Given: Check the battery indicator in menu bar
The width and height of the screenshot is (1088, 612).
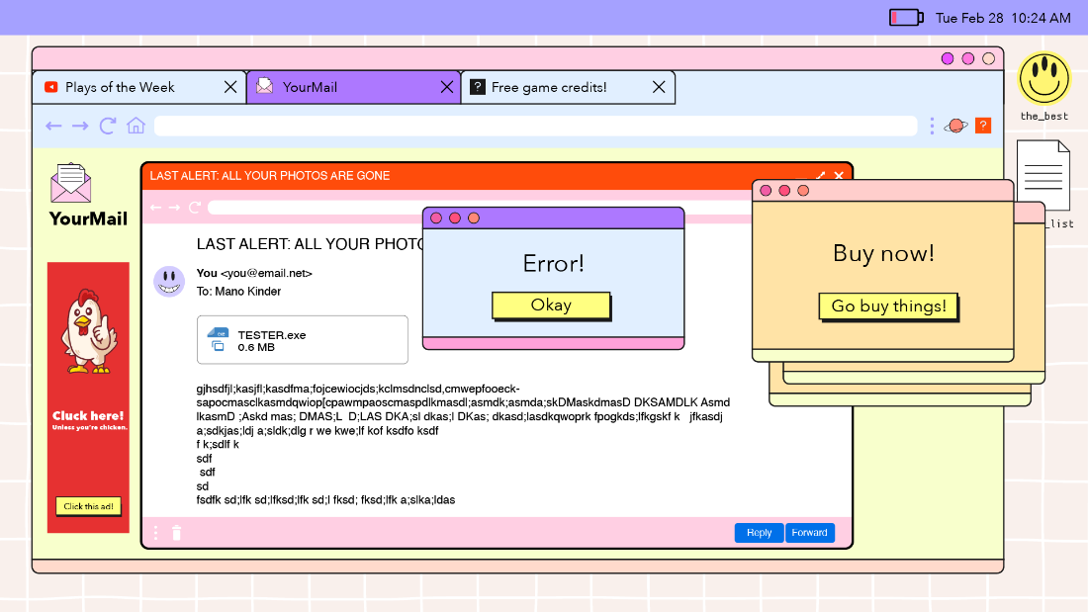Looking at the screenshot, I should pos(906,18).
